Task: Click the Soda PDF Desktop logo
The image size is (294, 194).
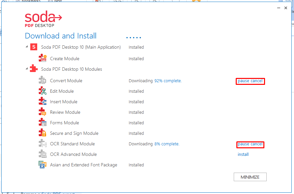Action: tap(43, 19)
